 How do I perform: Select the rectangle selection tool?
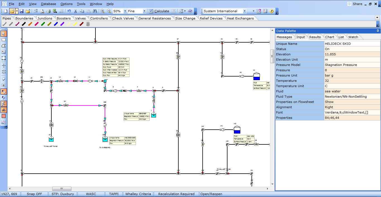point(4,40)
